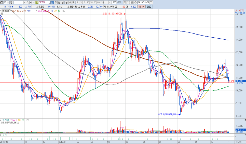Click the speaker sound icon
Screen dimensions: 246x144
31,2
